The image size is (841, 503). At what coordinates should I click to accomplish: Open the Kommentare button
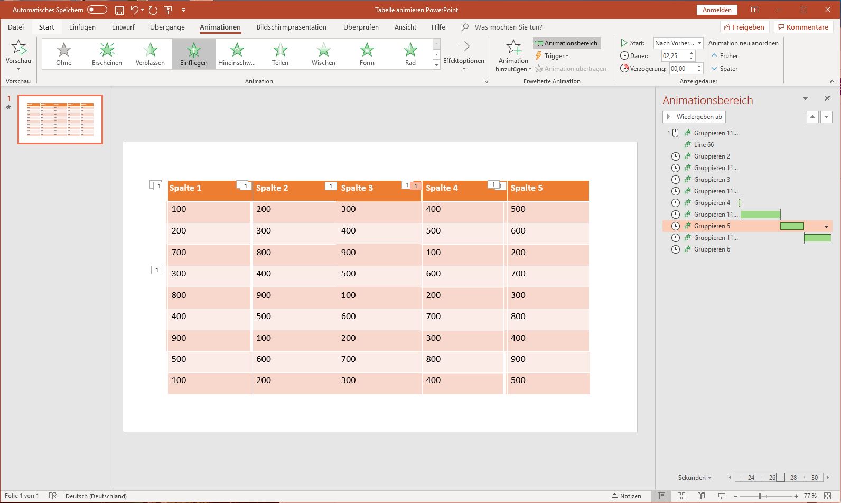803,27
